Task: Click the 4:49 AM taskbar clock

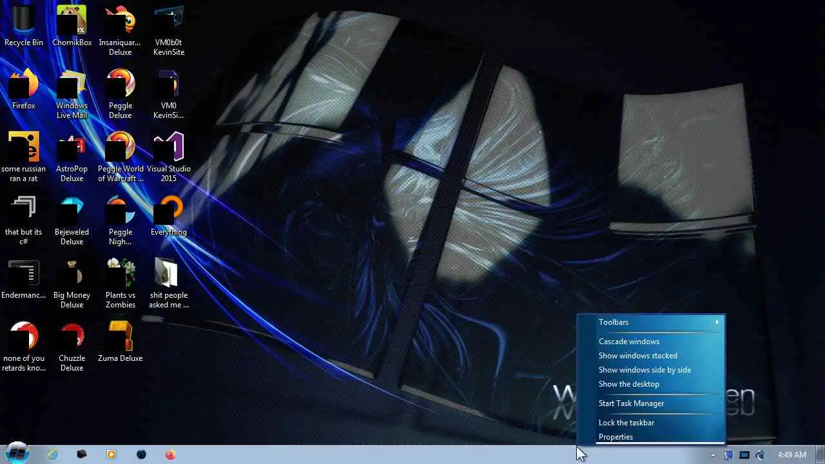Action: 791,455
